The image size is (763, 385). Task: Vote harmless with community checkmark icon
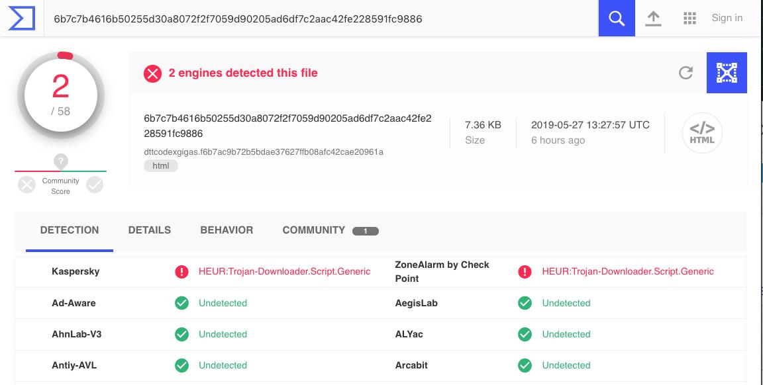[x=95, y=185]
